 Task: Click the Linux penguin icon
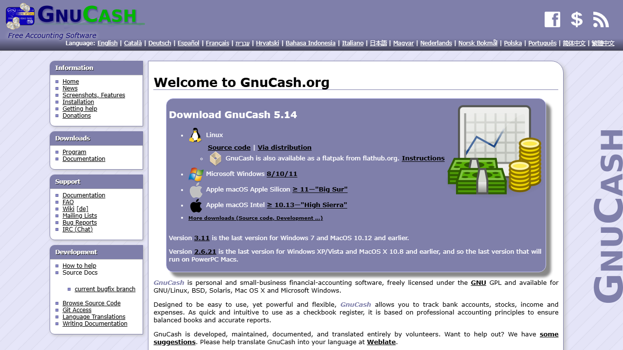pyautogui.click(x=195, y=135)
